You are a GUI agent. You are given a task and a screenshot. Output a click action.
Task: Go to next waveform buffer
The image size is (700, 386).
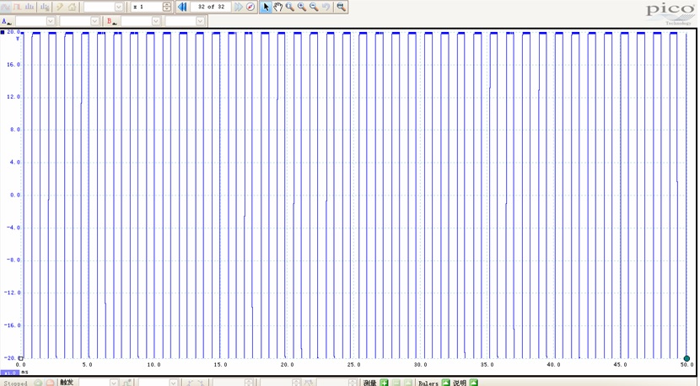point(239,7)
